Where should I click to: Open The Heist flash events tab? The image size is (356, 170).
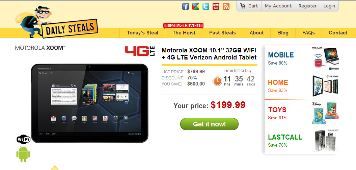coord(184,33)
